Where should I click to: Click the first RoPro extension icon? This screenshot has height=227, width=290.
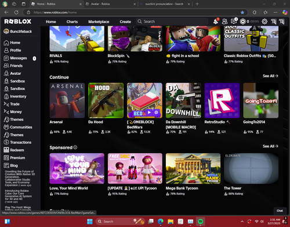pyautogui.click(x=273, y=21)
